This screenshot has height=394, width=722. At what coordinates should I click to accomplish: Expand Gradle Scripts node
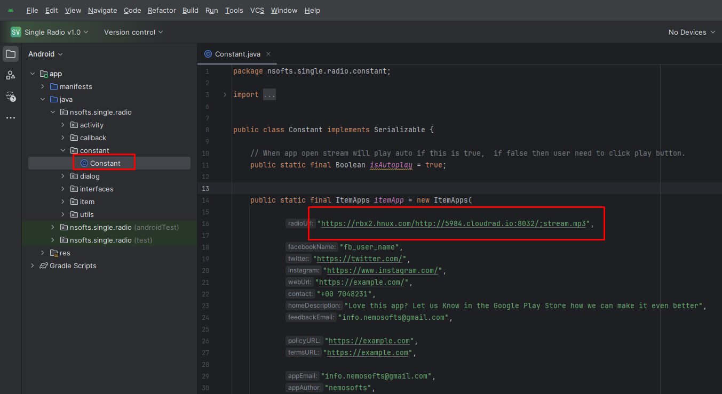point(33,266)
